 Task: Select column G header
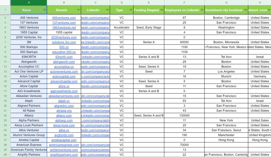coord(226,3)
